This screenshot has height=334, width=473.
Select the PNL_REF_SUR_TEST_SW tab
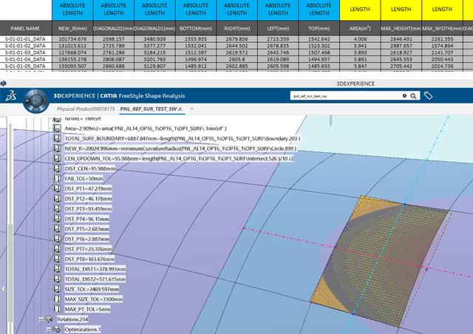coord(151,109)
